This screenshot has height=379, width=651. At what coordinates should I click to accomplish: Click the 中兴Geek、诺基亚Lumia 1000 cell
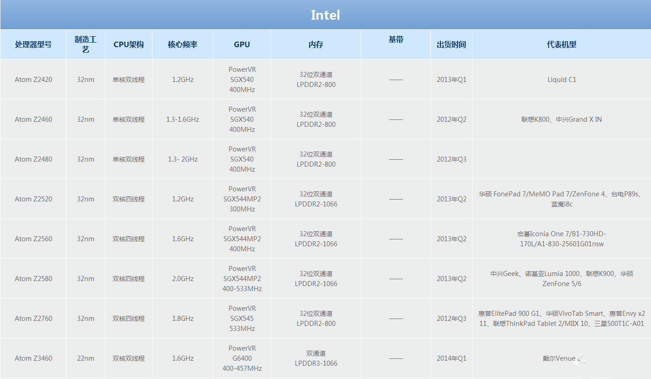tap(562, 279)
